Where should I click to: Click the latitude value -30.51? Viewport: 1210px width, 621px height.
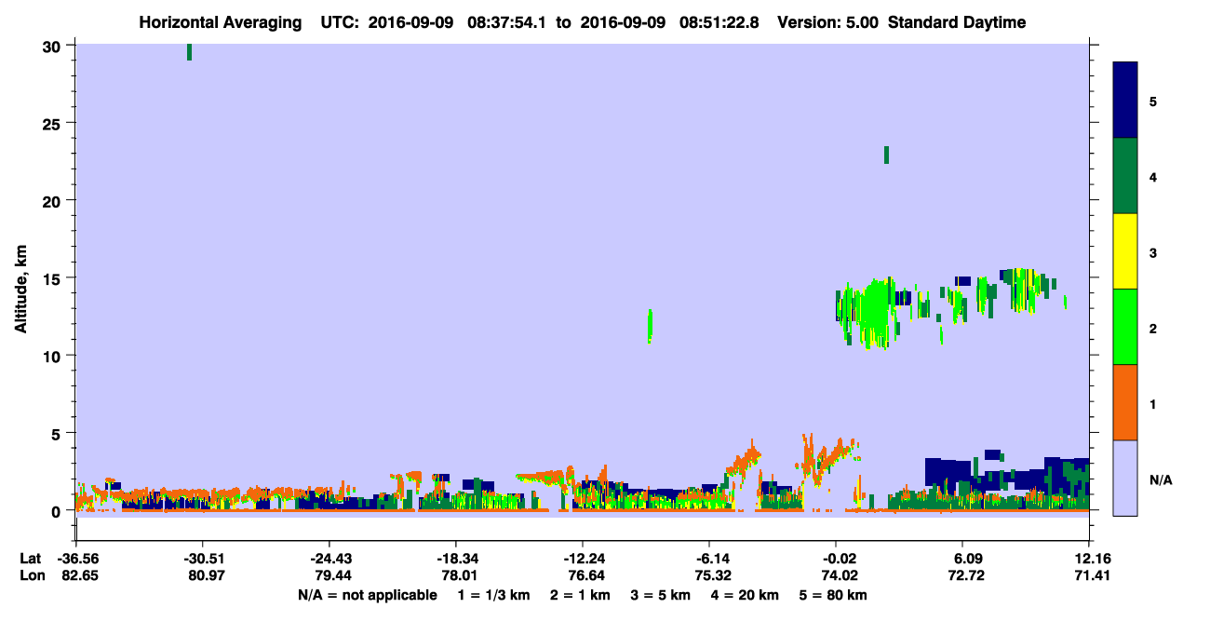203,559
